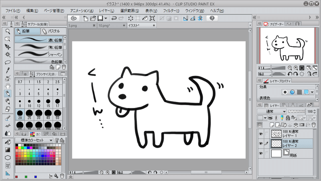Select the Zoom magnifier tool
Screen dimensions: 321x181
coord(8,31)
